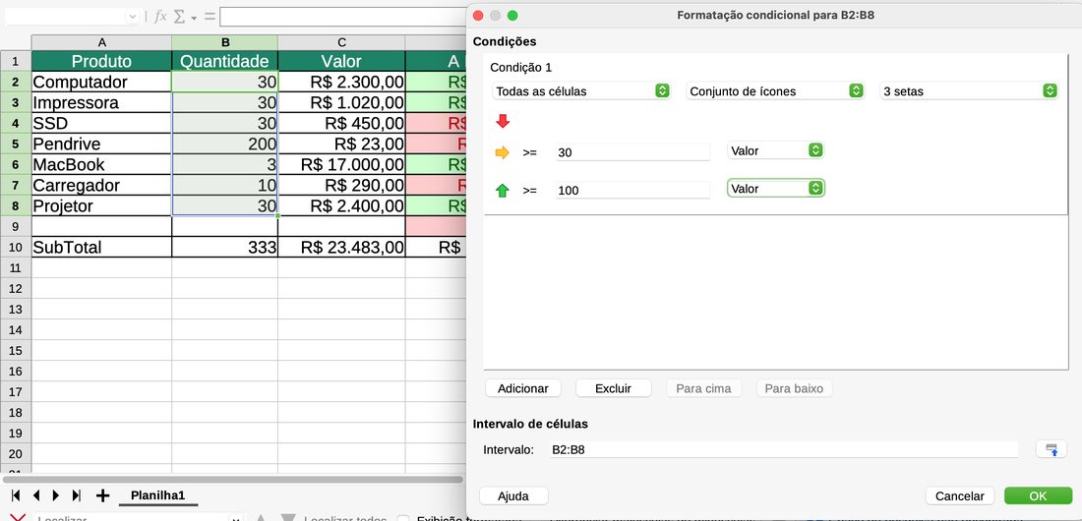This screenshot has height=521, width=1082.
Task: Go to previous sheet arrow
Action: coord(35,494)
